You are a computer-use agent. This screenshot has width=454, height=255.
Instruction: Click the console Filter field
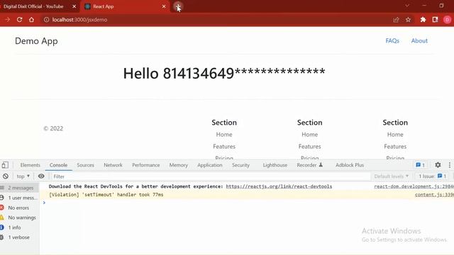[211, 176]
